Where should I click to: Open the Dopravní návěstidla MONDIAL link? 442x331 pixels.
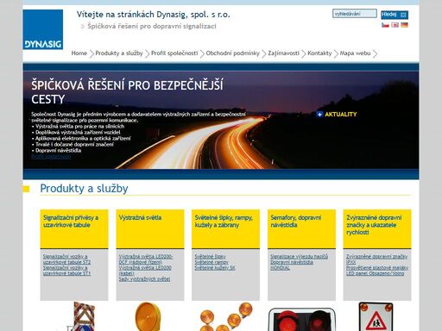coord(292,265)
